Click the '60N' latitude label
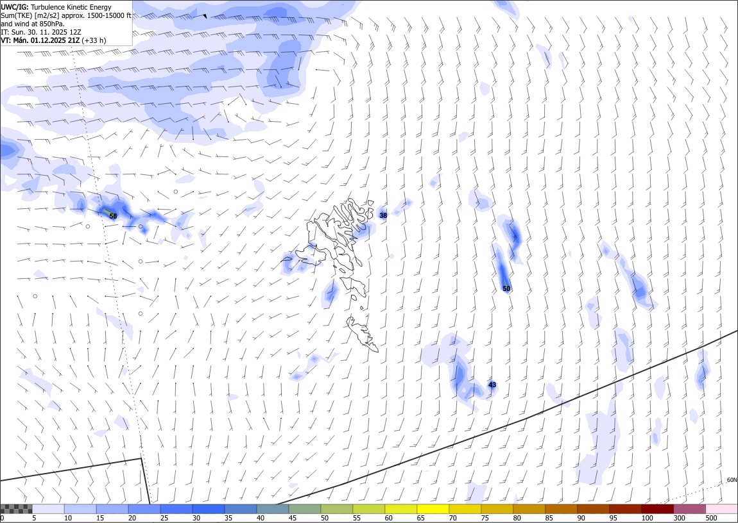This screenshot has width=738, height=523. tap(732, 480)
